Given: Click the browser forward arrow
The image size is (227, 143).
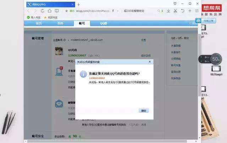Looking at the screenshot, I should click(x=35, y=11).
